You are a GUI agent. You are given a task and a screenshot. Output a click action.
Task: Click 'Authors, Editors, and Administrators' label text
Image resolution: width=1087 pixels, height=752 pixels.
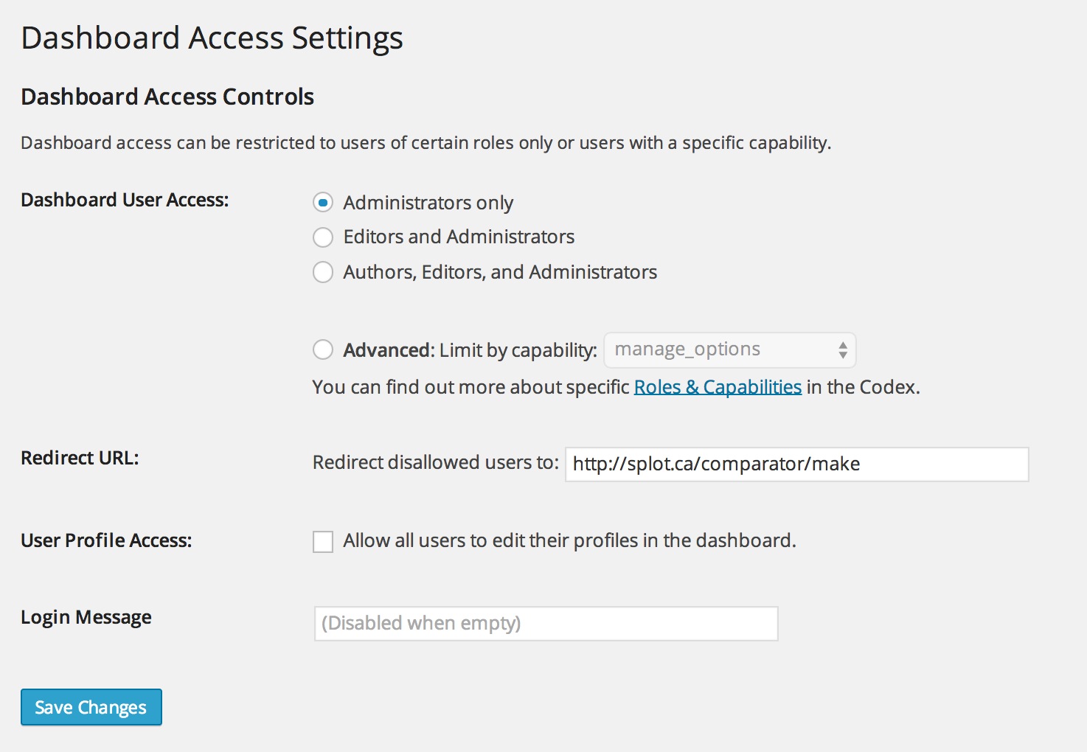pyautogui.click(x=500, y=272)
